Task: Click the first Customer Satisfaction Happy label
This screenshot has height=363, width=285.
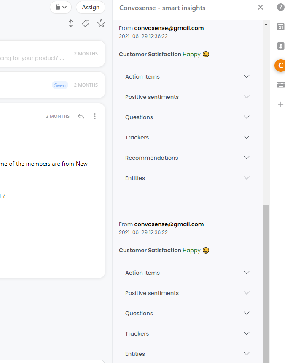Action: (164, 55)
